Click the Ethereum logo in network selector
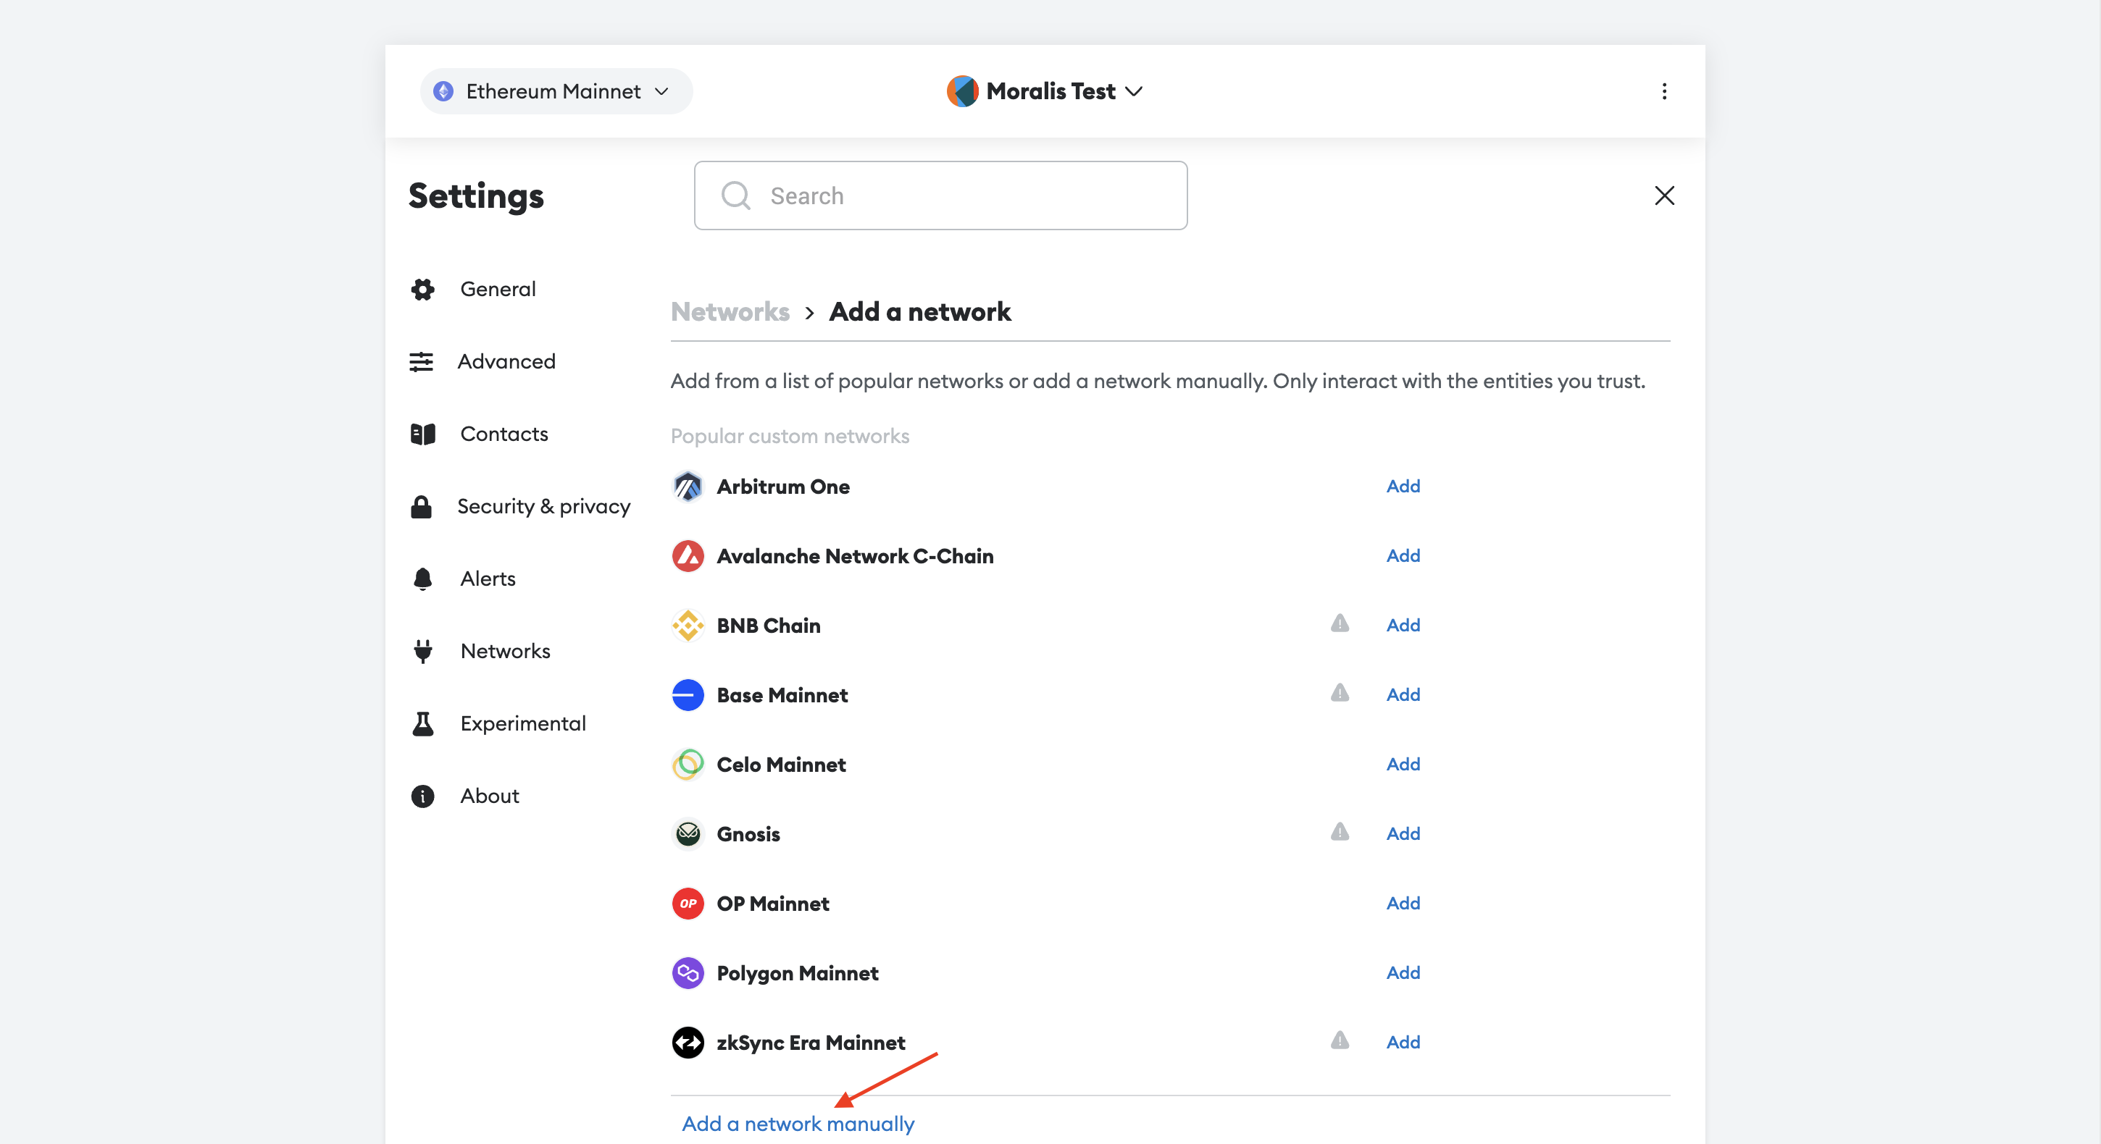2101x1144 pixels. pyautogui.click(x=443, y=91)
